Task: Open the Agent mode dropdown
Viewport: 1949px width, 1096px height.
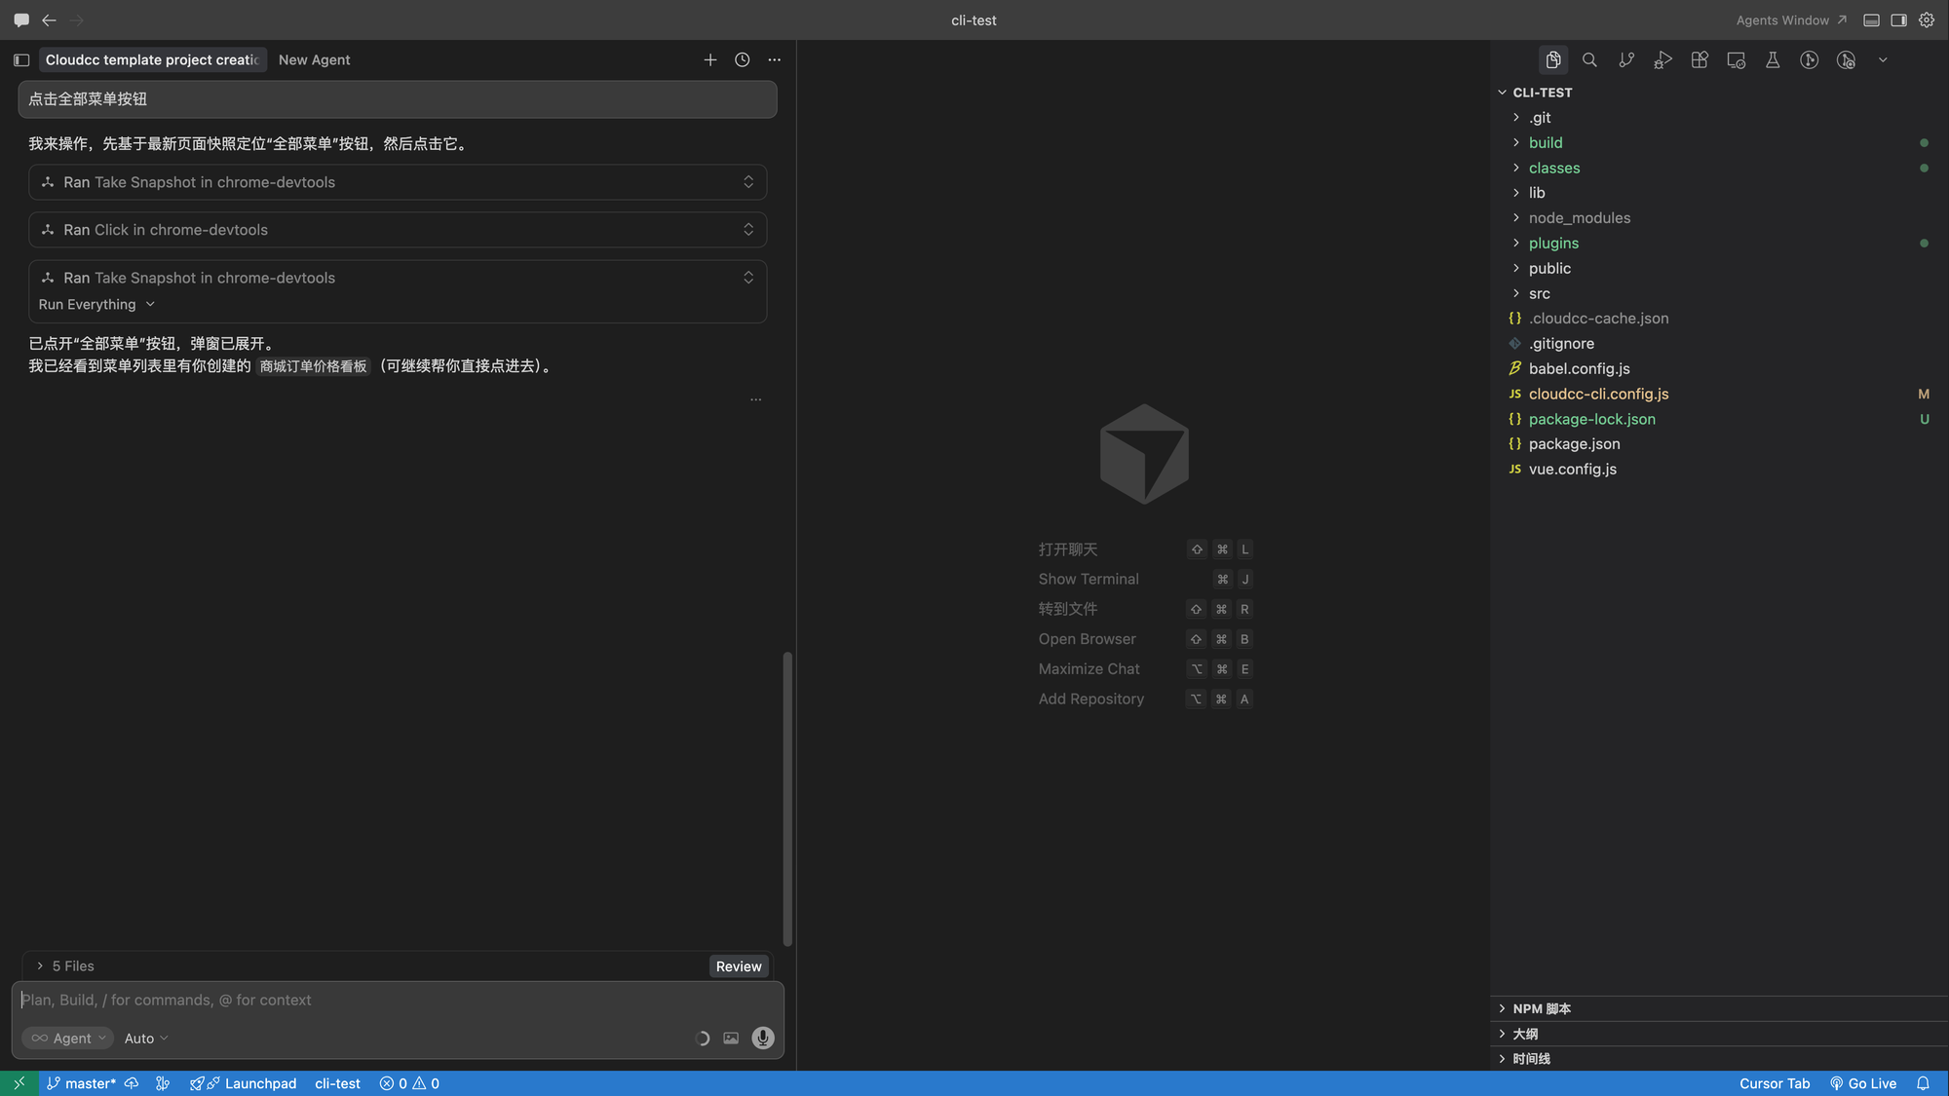Action: (x=67, y=1039)
